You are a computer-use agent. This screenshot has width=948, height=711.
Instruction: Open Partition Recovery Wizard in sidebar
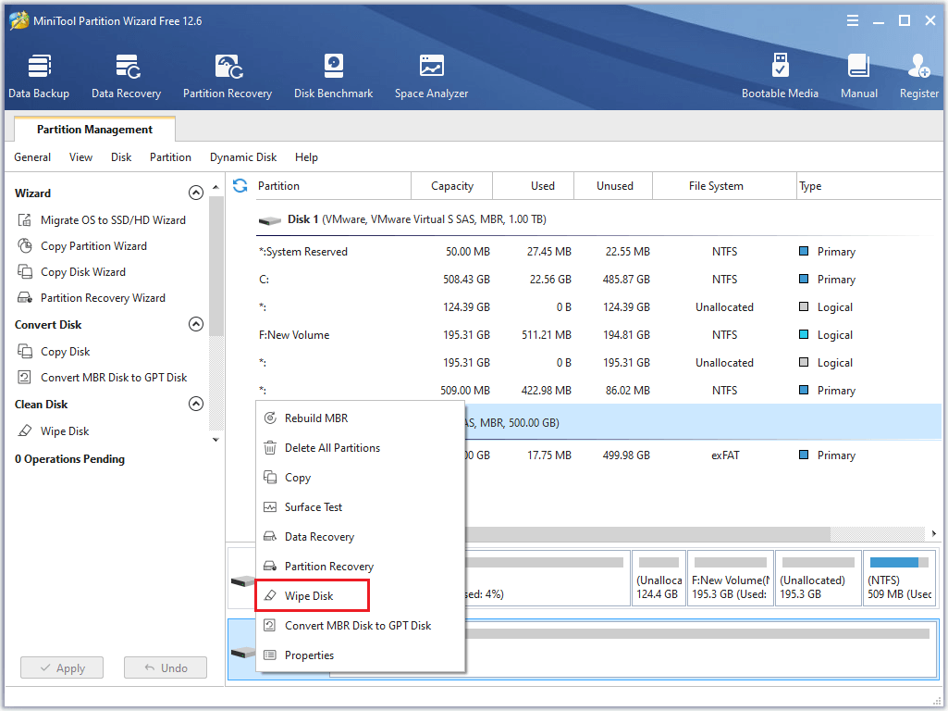tap(103, 298)
